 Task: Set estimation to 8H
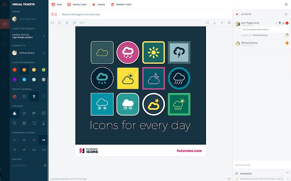(x=24, y=150)
